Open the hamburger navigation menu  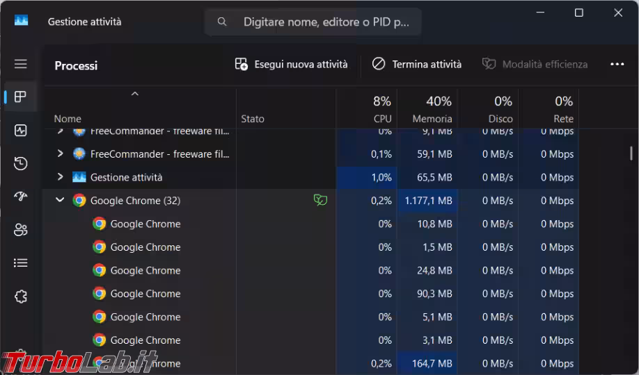[20, 64]
